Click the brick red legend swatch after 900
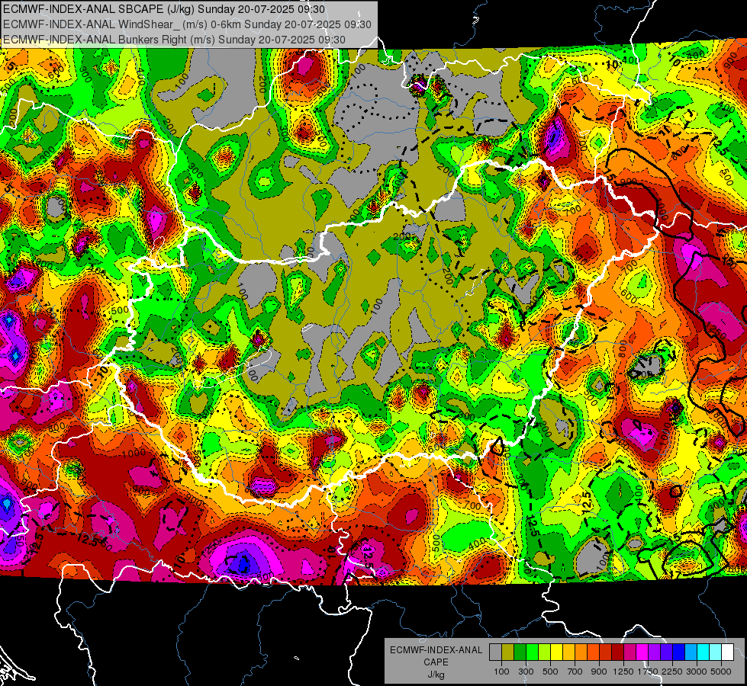The width and height of the screenshot is (747, 686). 606,652
